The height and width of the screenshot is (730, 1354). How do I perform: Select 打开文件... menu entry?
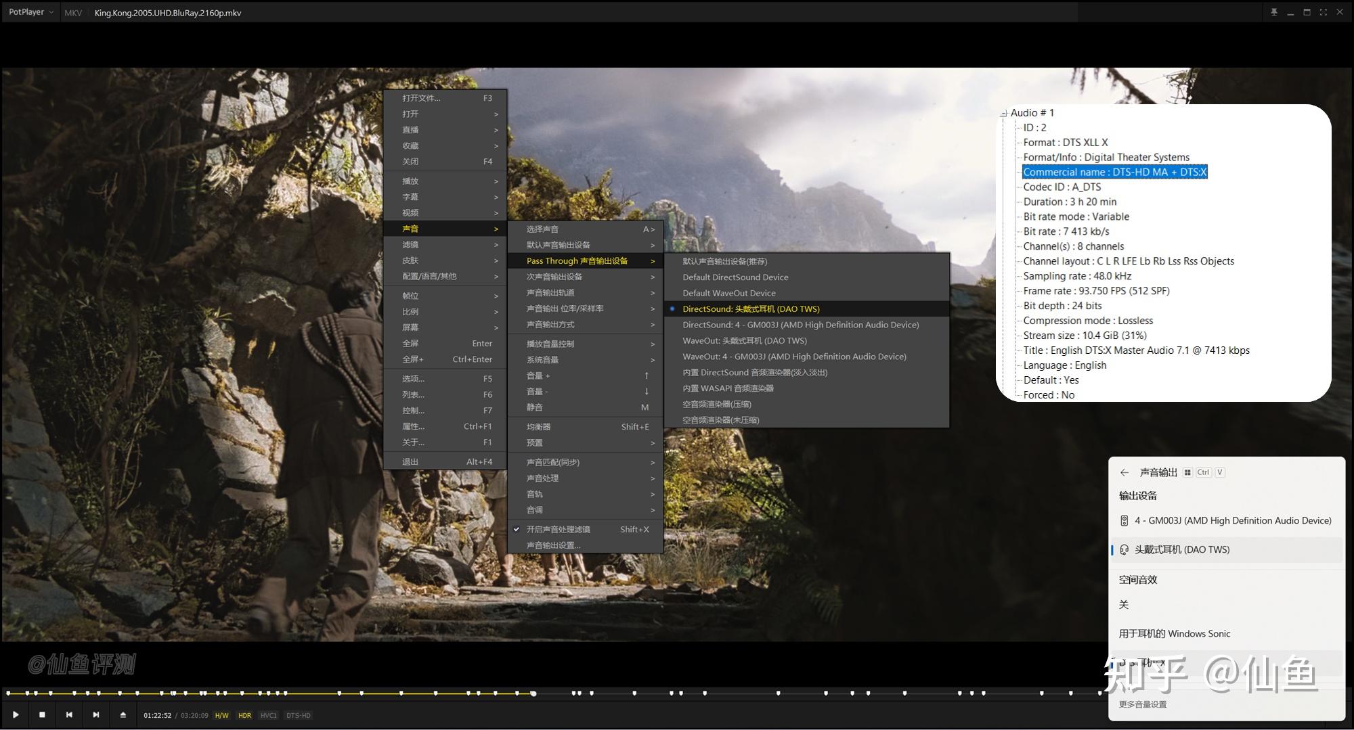445,98
